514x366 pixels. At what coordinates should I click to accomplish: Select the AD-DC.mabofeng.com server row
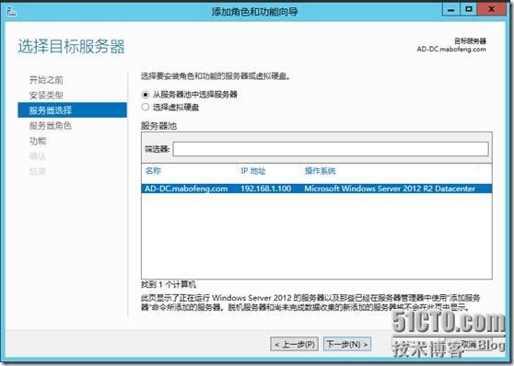tap(317, 189)
